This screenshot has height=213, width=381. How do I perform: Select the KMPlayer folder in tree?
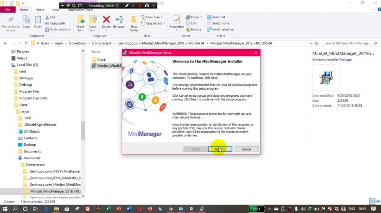[x=23, y=78]
